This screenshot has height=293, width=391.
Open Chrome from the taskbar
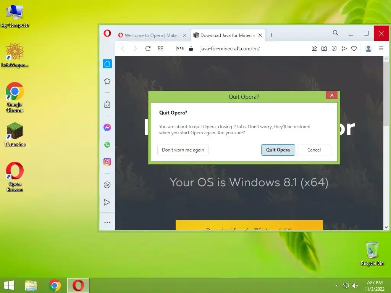click(x=55, y=285)
